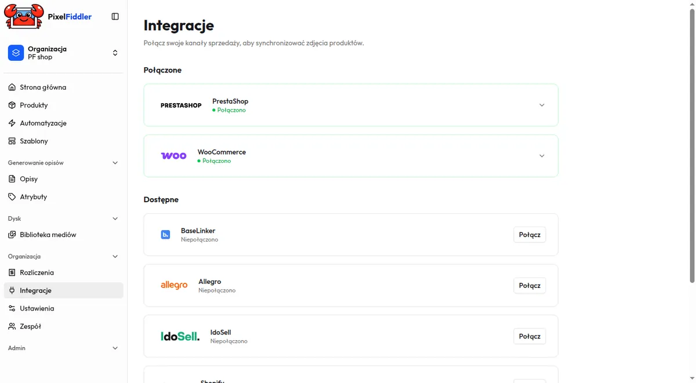Viewport: 696px width, 383px height.
Task: Collapse the Organizacja sidebar section
Action: tap(115, 256)
